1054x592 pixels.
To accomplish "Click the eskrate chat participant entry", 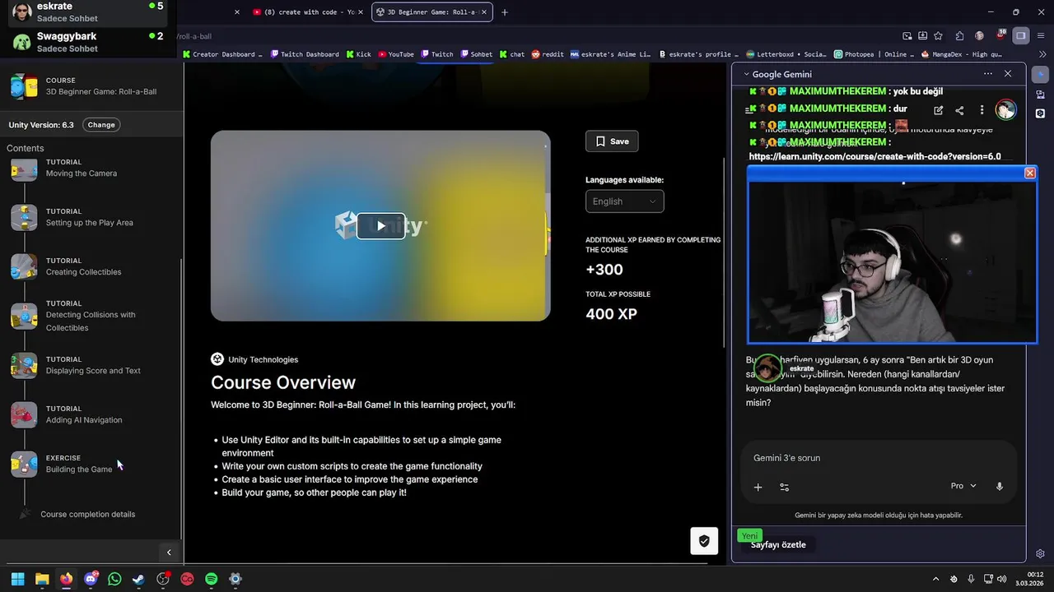I will coord(86,12).
